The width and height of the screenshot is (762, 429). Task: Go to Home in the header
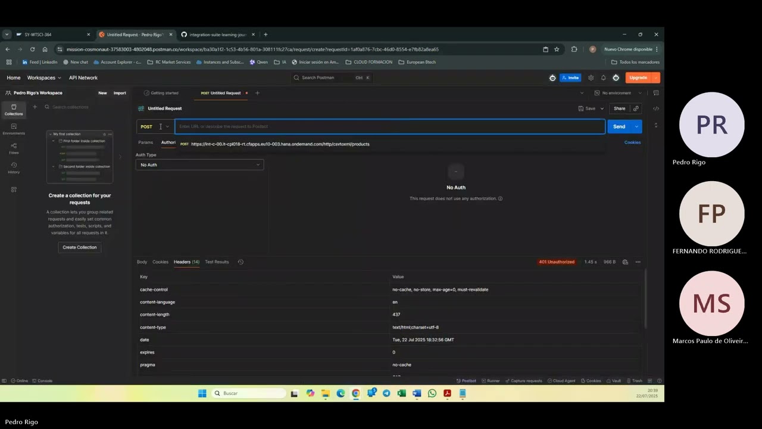tap(14, 77)
